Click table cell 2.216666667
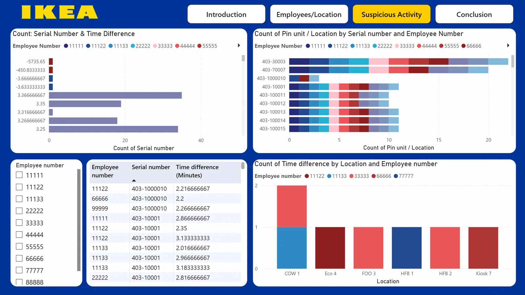 point(193,189)
